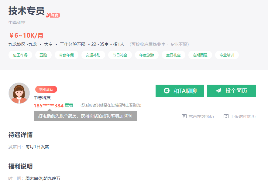Click 中尊科技 beside the recruiter avatar
The height and width of the screenshot is (189, 268).
tap(42, 98)
